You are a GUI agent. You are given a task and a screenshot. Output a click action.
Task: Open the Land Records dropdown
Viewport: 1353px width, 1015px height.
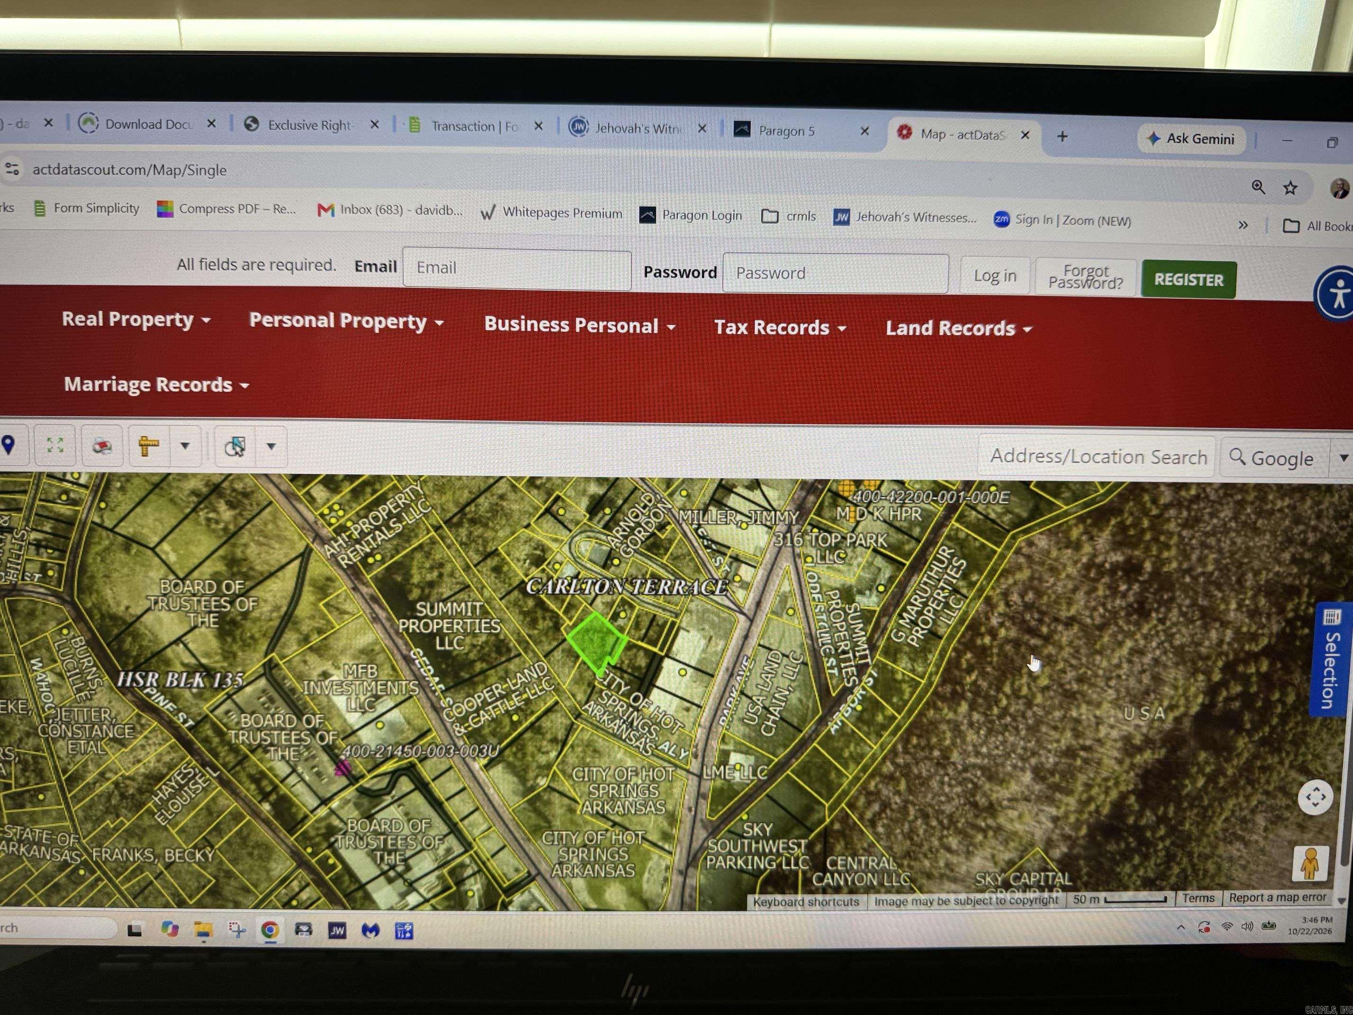click(958, 328)
